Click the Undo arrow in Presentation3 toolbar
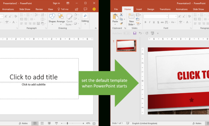The height and width of the screenshot is (126, 209). (140, 33)
